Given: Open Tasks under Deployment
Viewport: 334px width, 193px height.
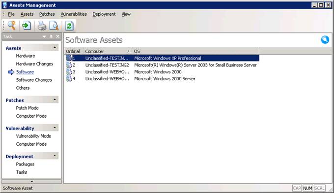Looking at the screenshot, I should (22, 172).
